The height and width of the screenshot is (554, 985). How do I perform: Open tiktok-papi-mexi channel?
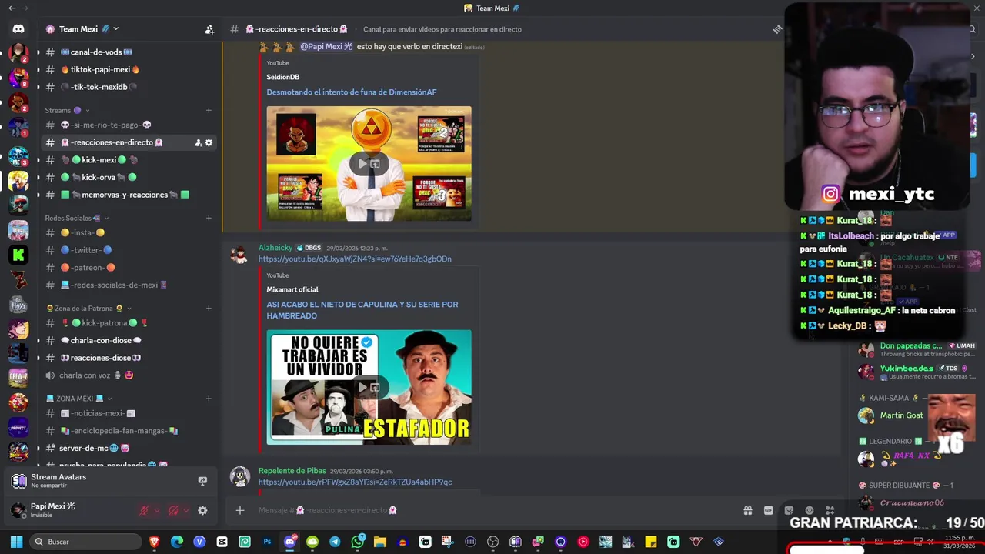tap(128, 69)
